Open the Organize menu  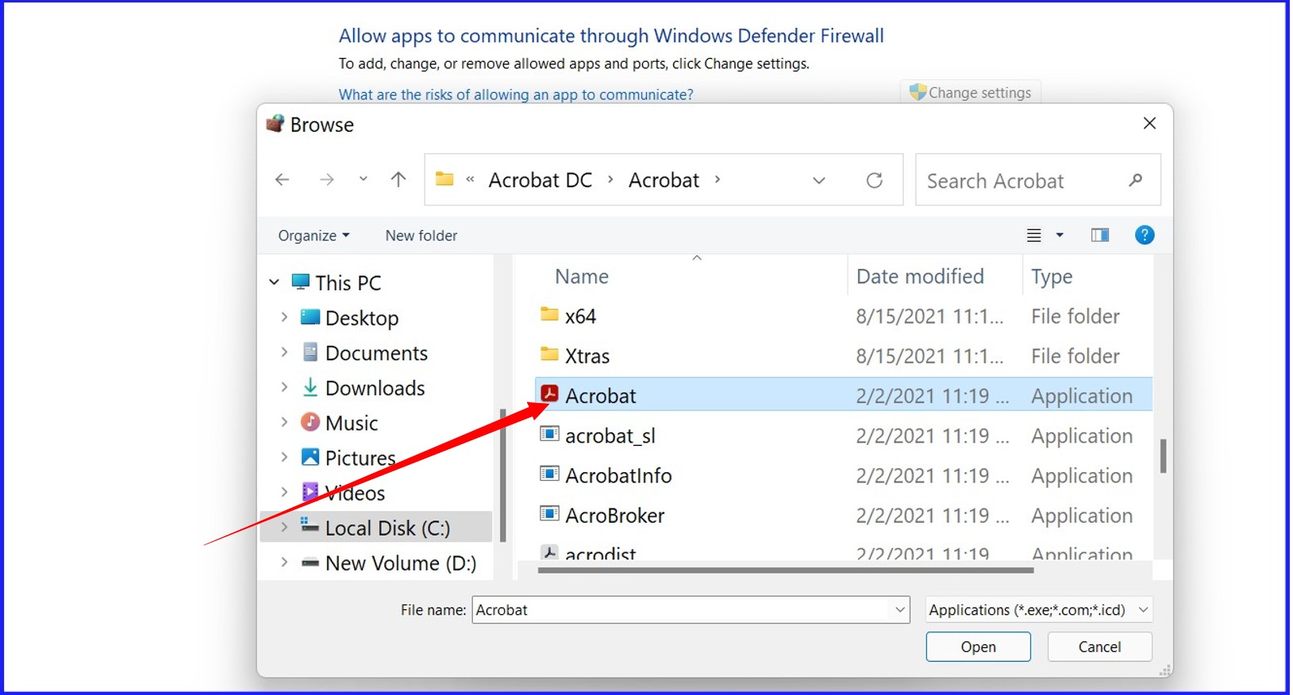314,236
